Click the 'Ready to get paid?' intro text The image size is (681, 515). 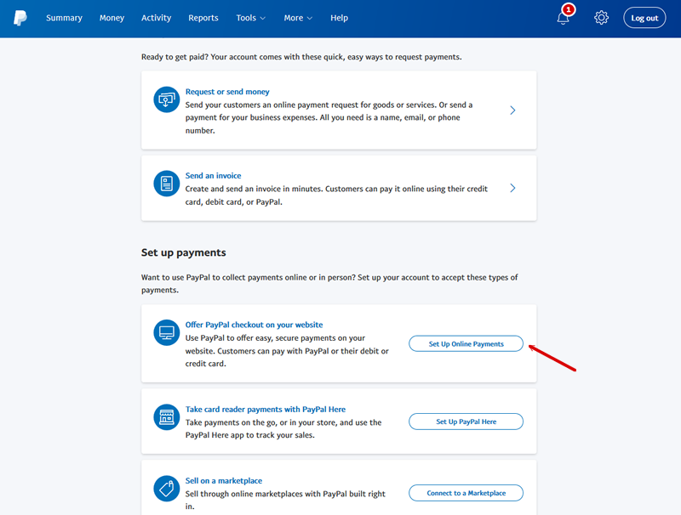pos(301,57)
